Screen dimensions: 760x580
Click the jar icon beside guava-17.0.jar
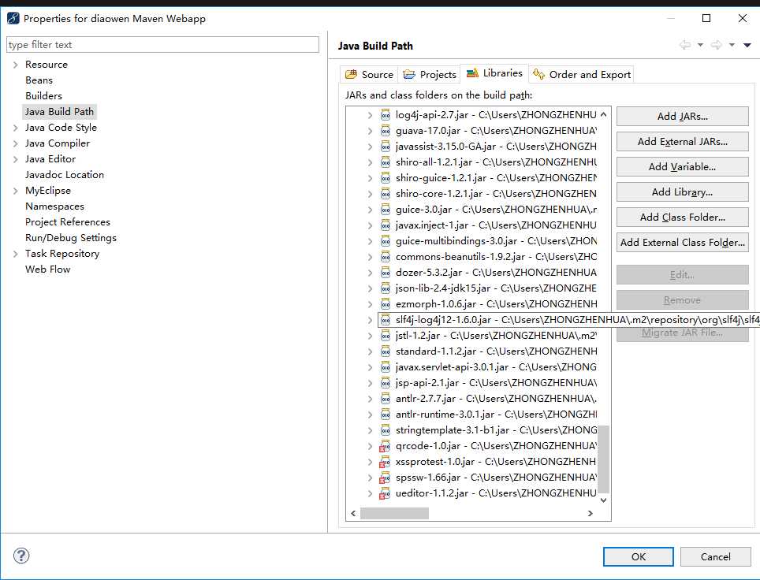tap(386, 131)
